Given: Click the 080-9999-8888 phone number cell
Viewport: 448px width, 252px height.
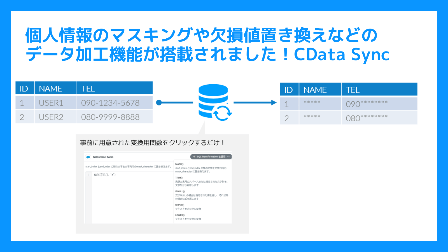Looking at the screenshot, I should coord(115,117).
